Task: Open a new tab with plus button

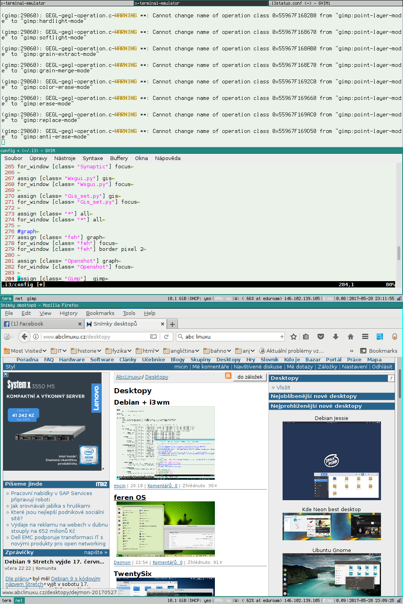Action: click(172, 324)
